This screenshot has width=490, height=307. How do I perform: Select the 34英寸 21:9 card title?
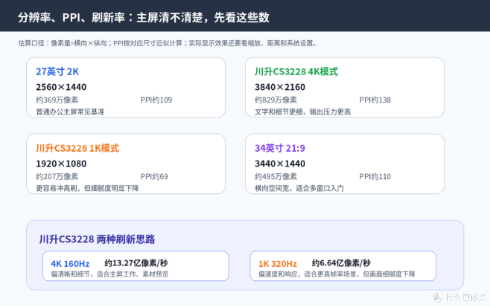(280, 148)
